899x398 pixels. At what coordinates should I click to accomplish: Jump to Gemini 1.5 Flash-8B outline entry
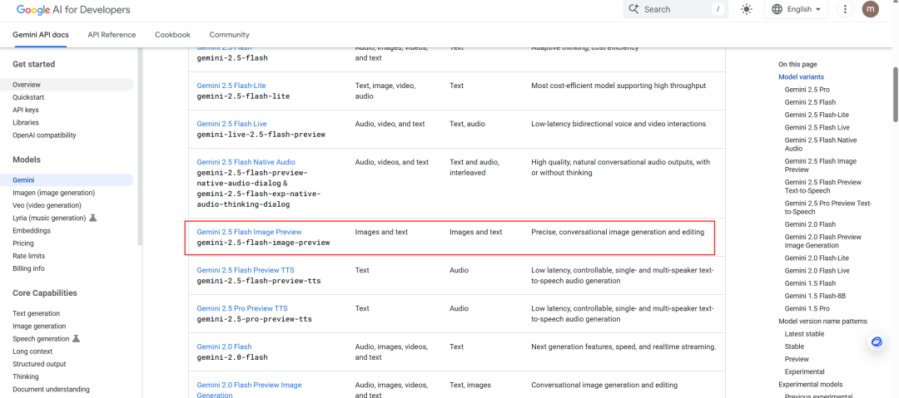(x=815, y=296)
